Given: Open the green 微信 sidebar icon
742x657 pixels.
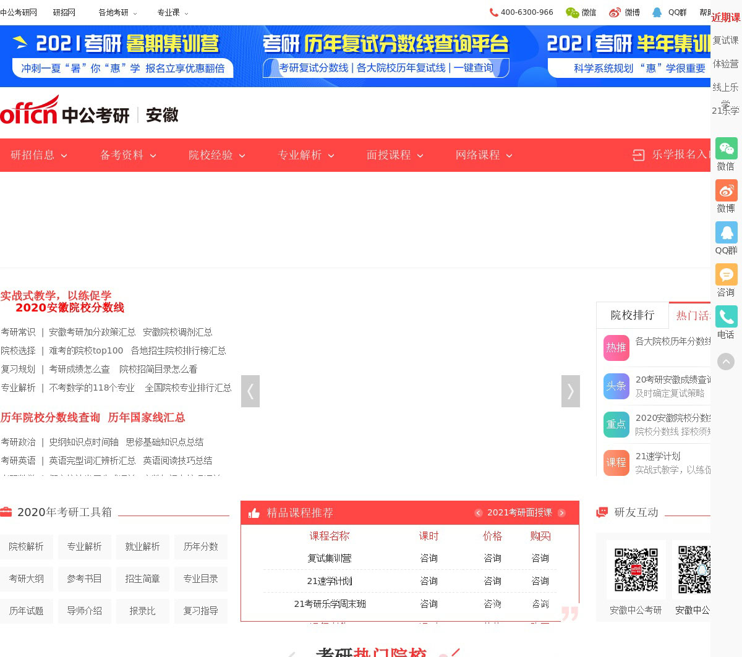Looking at the screenshot, I should pyautogui.click(x=727, y=148).
